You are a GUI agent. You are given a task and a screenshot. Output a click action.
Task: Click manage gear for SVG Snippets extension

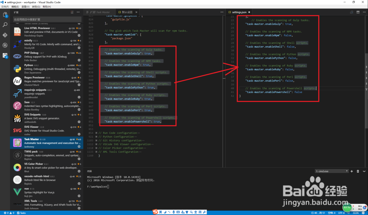click(x=79, y=122)
